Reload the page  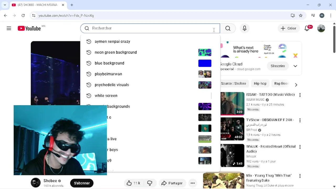(x=23, y=15)
